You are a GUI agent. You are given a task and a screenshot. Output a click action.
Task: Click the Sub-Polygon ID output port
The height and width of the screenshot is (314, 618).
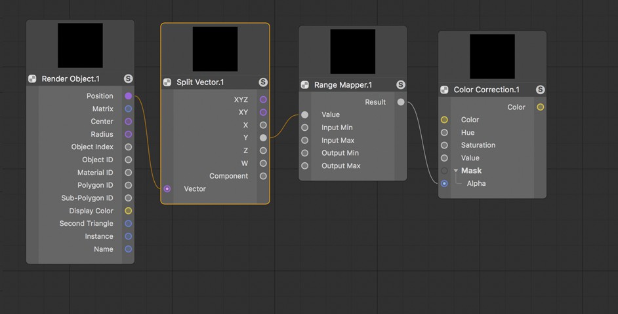(128, 198)
